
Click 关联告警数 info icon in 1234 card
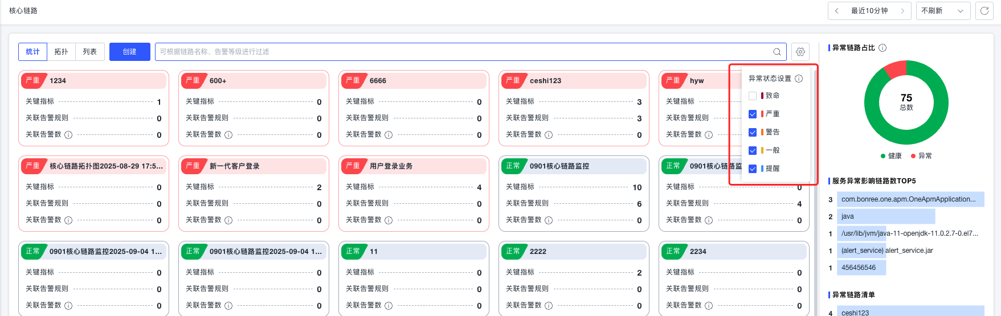point(68,135)
